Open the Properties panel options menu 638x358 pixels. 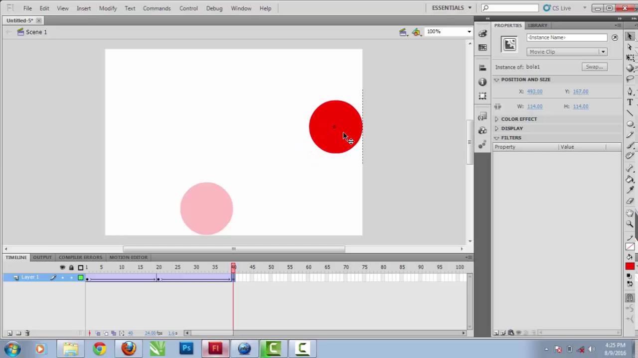tap(619, 25)
